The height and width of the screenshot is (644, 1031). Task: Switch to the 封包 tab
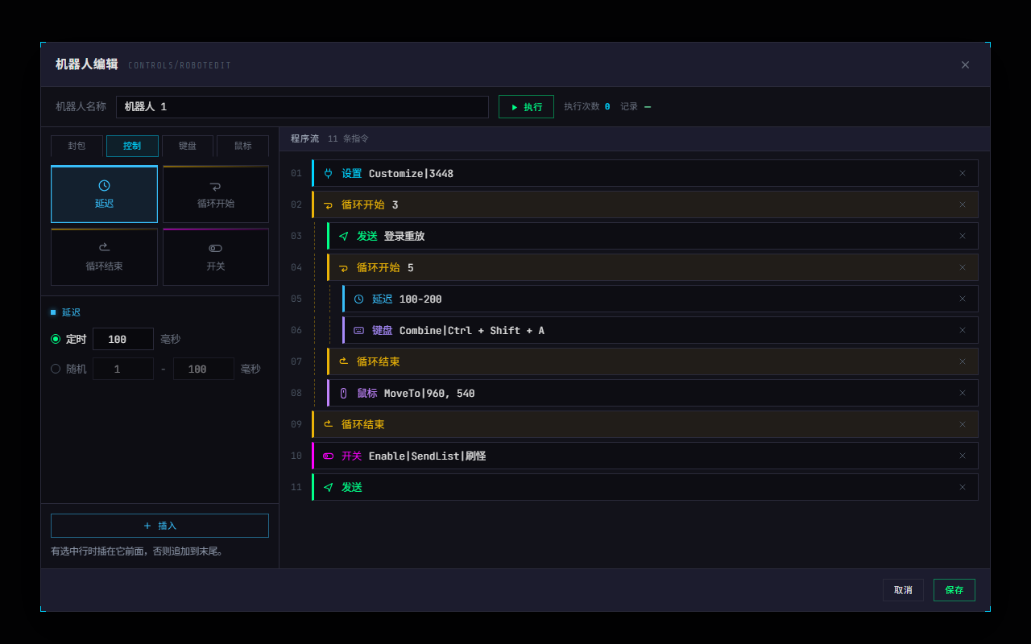tap(77, 146)
